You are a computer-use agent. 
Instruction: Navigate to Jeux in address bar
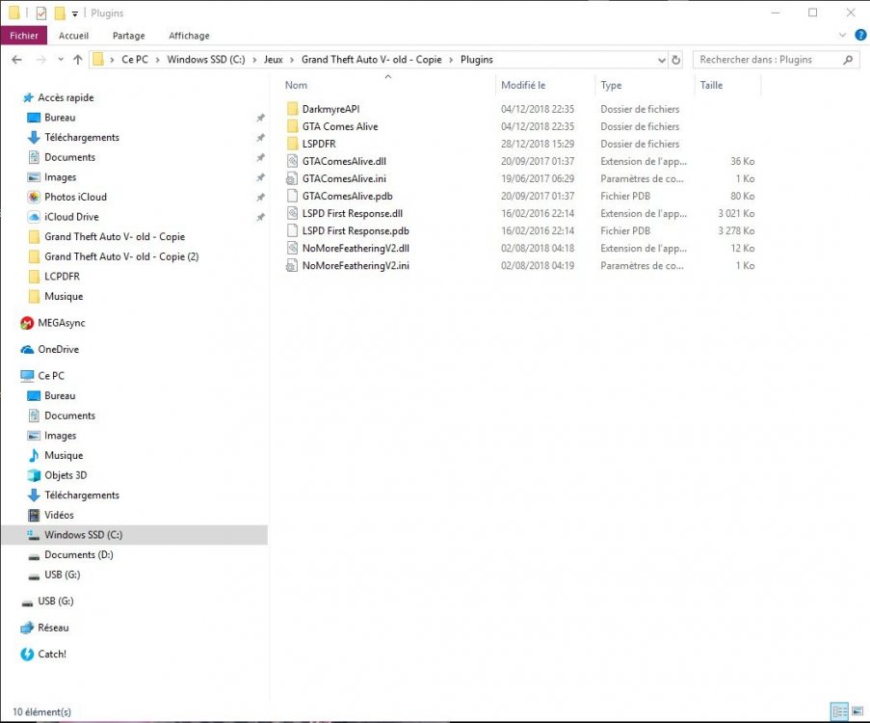pyautogui.click(x=273, y=60)
